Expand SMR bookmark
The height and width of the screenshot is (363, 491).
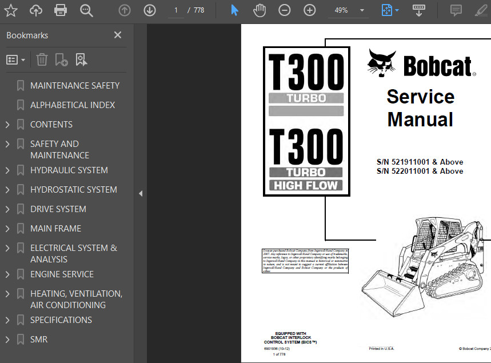7,340
